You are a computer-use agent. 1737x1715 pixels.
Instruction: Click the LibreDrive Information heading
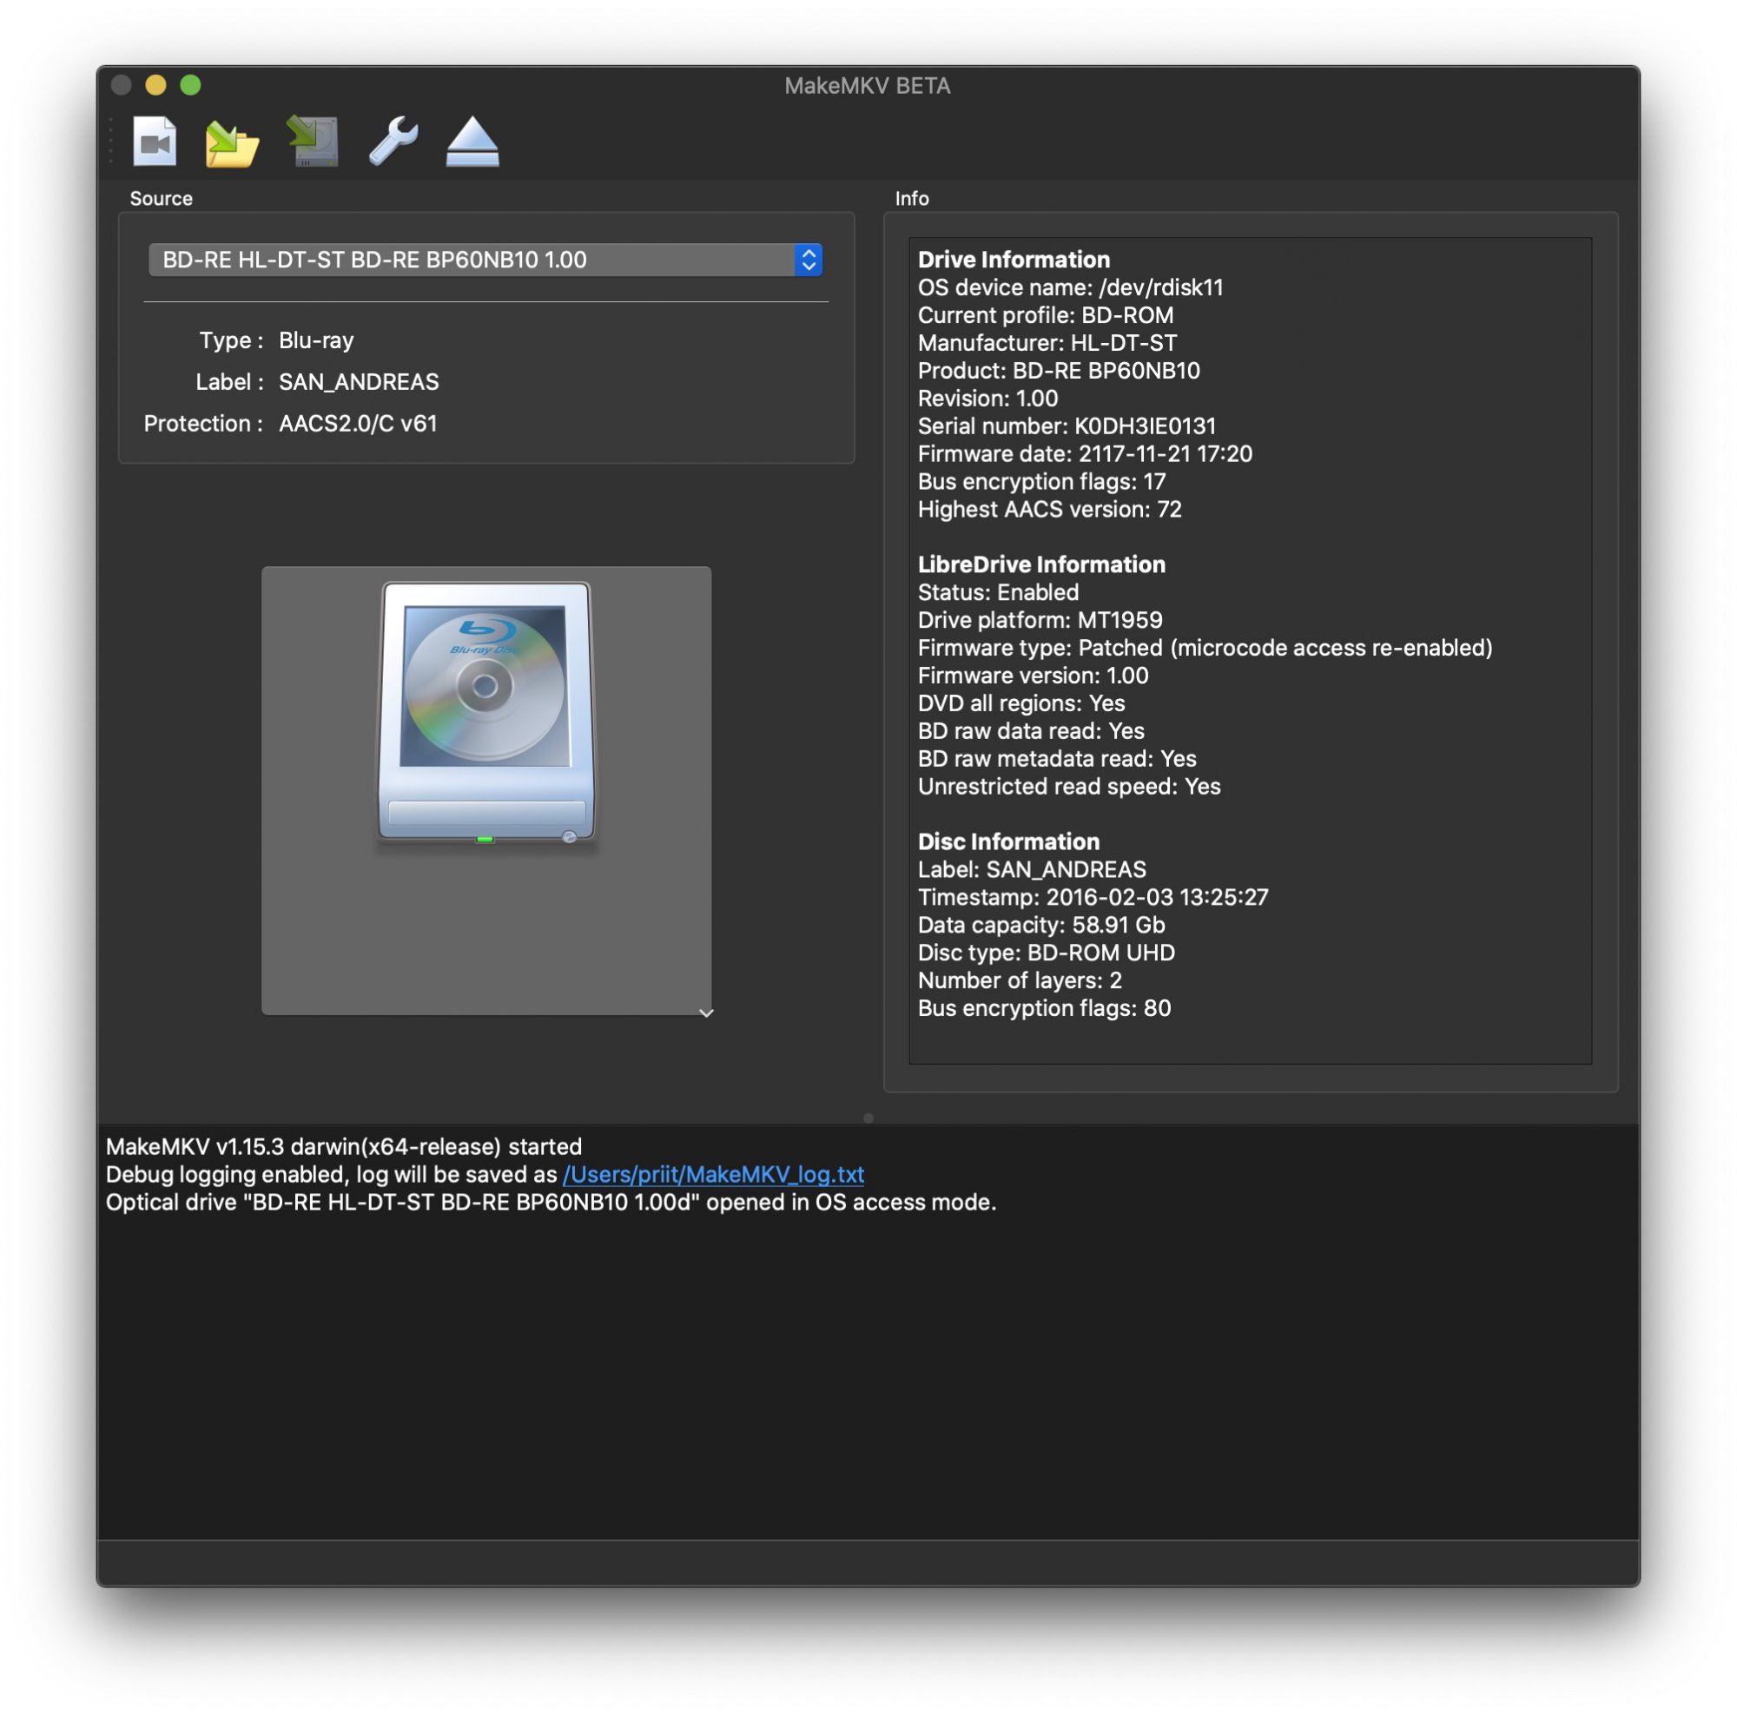coord(1041,564)
